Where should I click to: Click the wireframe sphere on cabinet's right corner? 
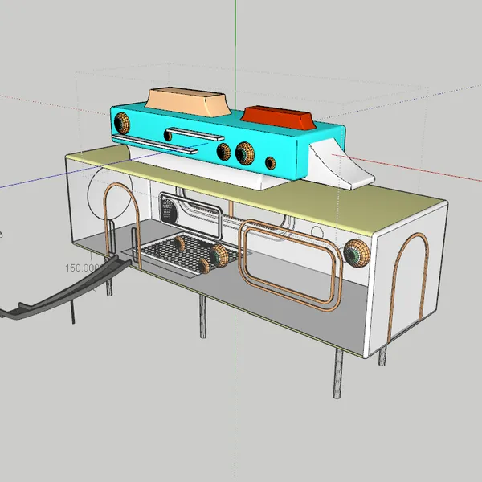(357, 253)
